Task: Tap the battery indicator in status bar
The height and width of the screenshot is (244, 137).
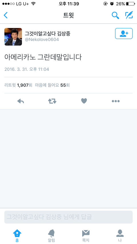Action: coord(130,4)
